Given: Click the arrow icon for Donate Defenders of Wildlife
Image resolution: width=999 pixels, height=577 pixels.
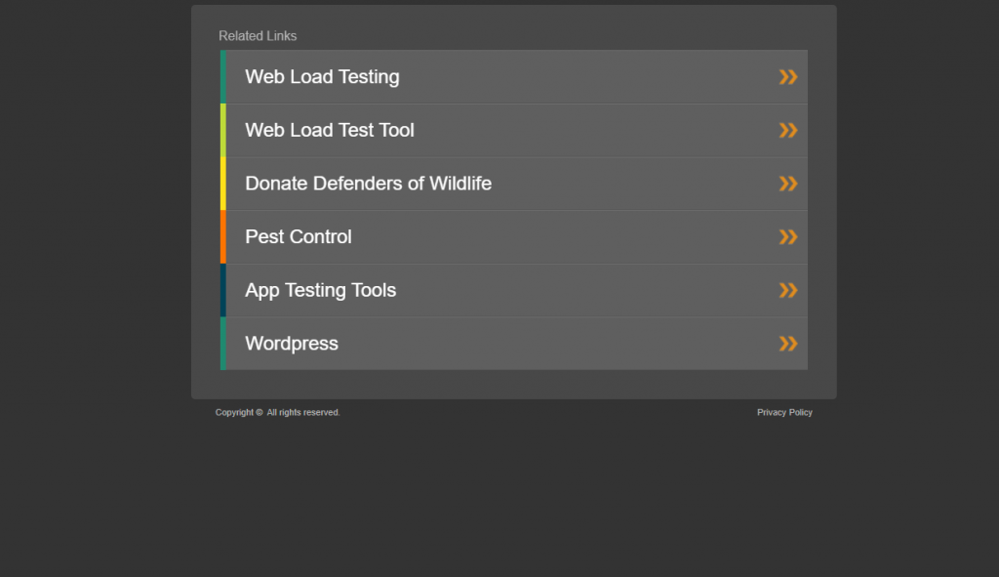Looking at the screenshot, I should (x=788, y=183).
